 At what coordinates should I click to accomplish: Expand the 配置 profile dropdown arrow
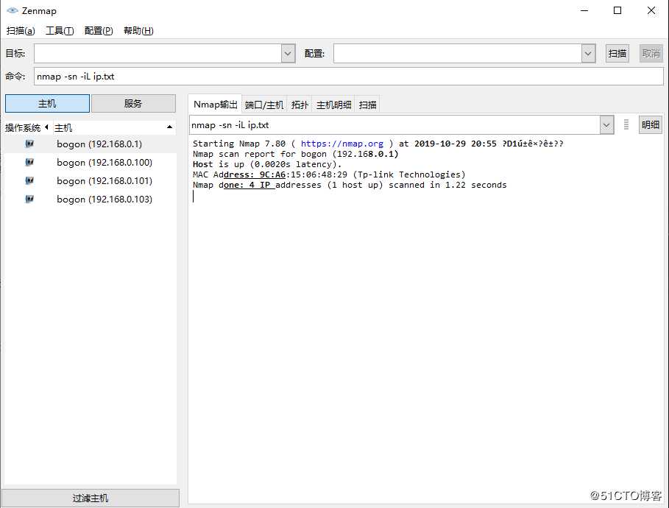[x=588, y=54]
